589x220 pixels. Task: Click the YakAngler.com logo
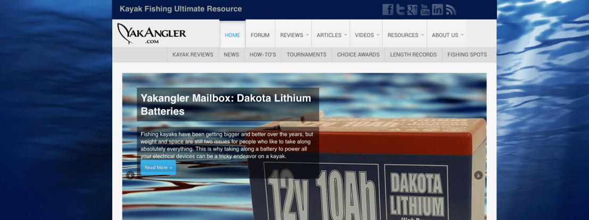pyautogui.click(x=152, y=34)
